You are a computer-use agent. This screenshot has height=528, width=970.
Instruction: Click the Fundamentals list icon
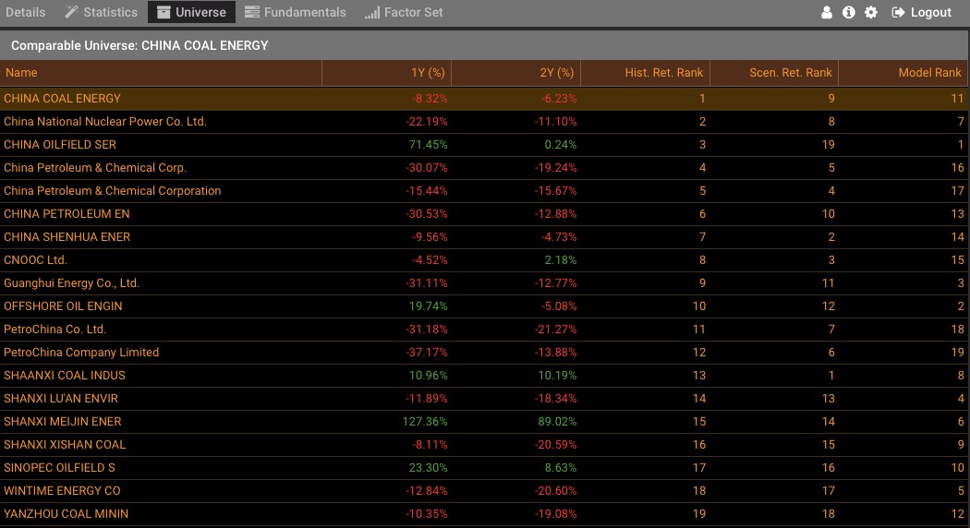pyautogui.click(x=252, y=12)
